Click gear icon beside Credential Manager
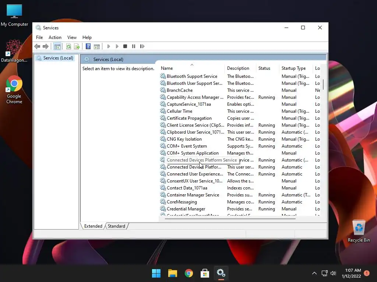This screenshot has height=282, width=377. pyautogui.click(x=163, y=209)
